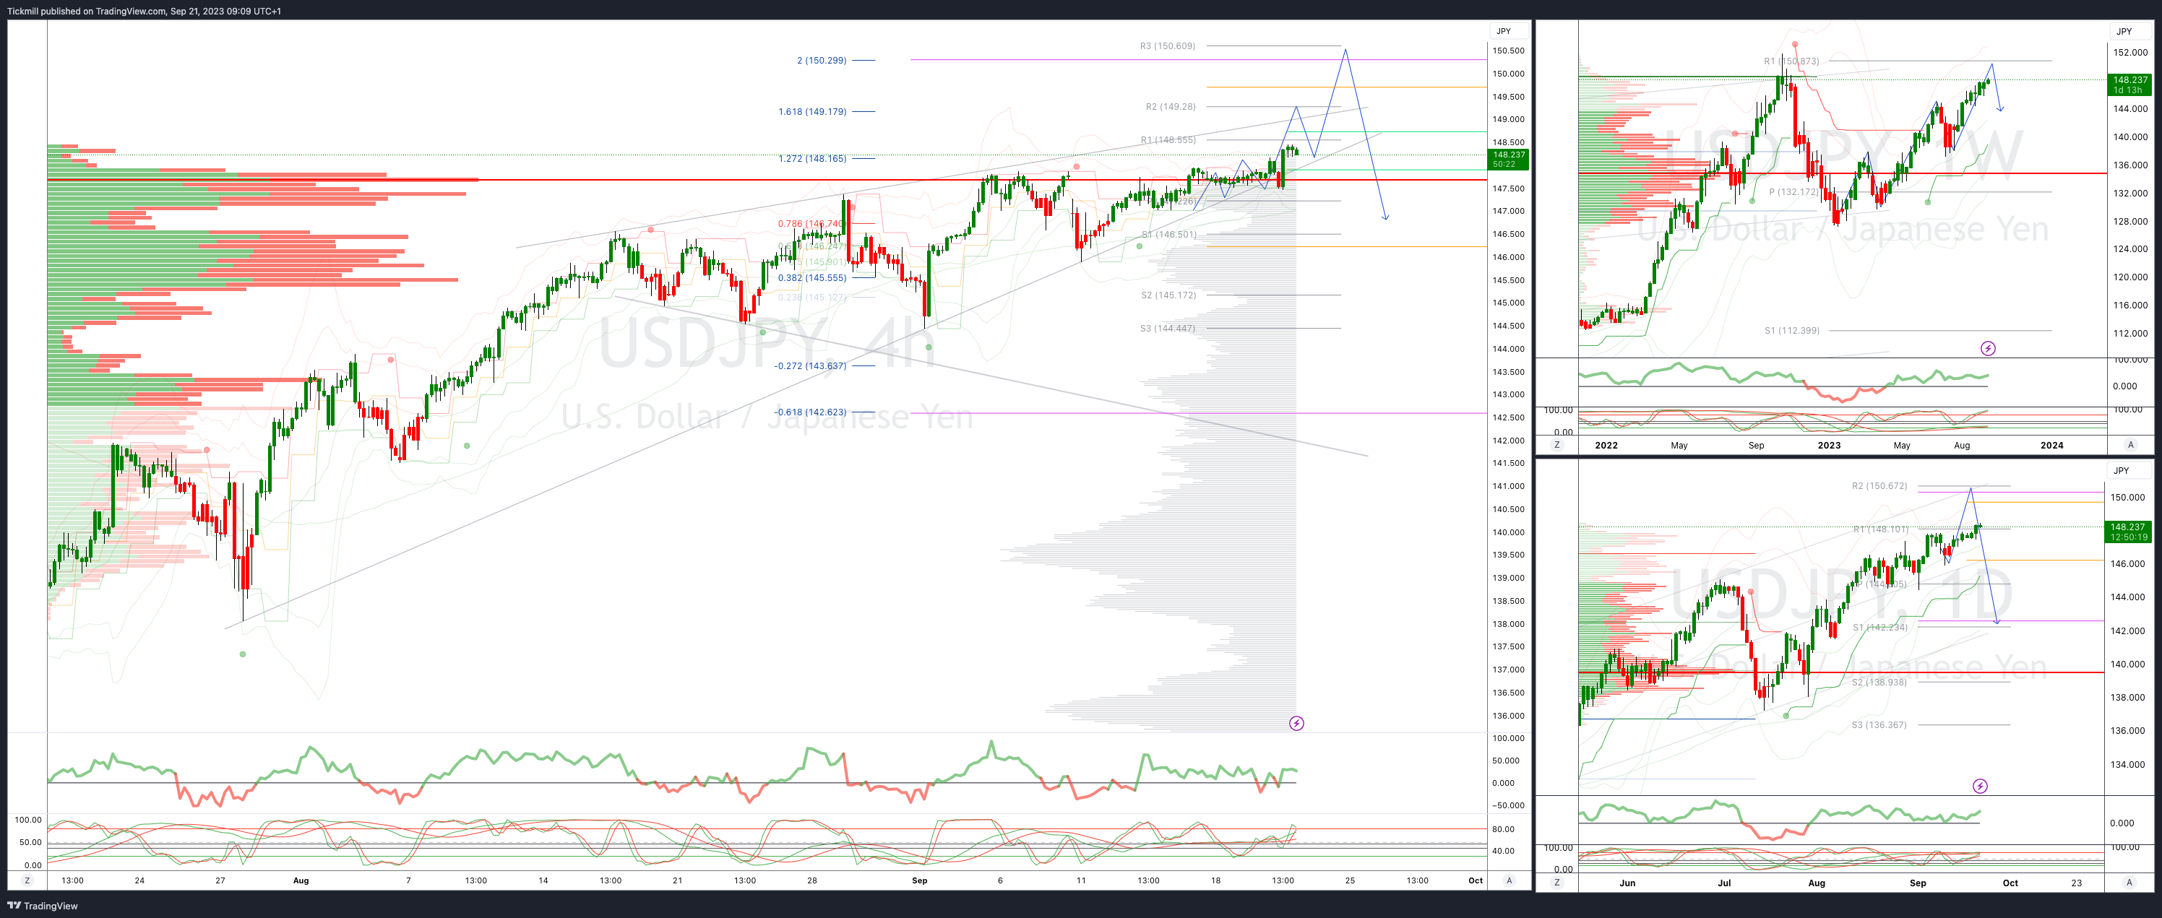Select the S1 (146.501) pivot label
This screenshot has width=2162, height=918.
point(1168,234)
